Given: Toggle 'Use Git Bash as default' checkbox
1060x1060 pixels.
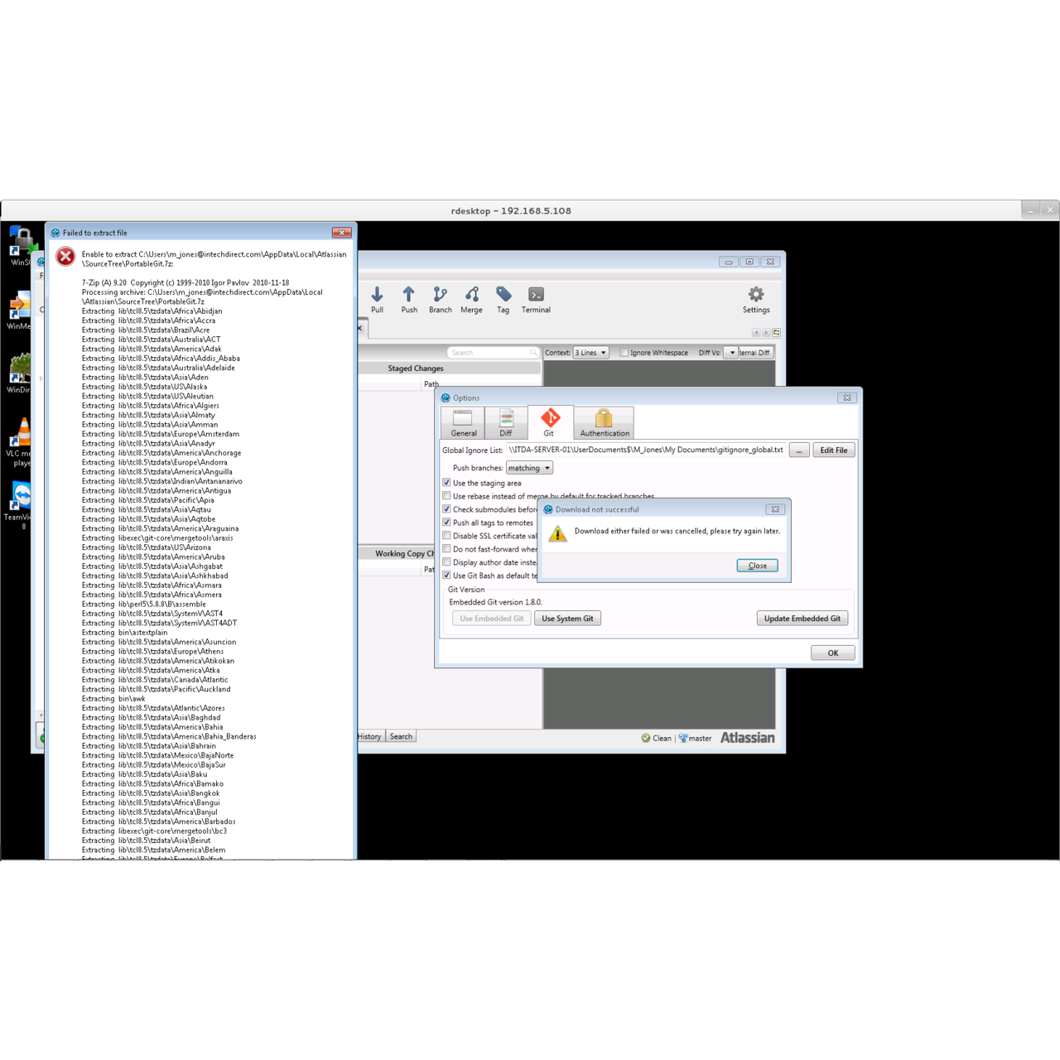Looking at the screenshot, I should [x=446, y=575].
